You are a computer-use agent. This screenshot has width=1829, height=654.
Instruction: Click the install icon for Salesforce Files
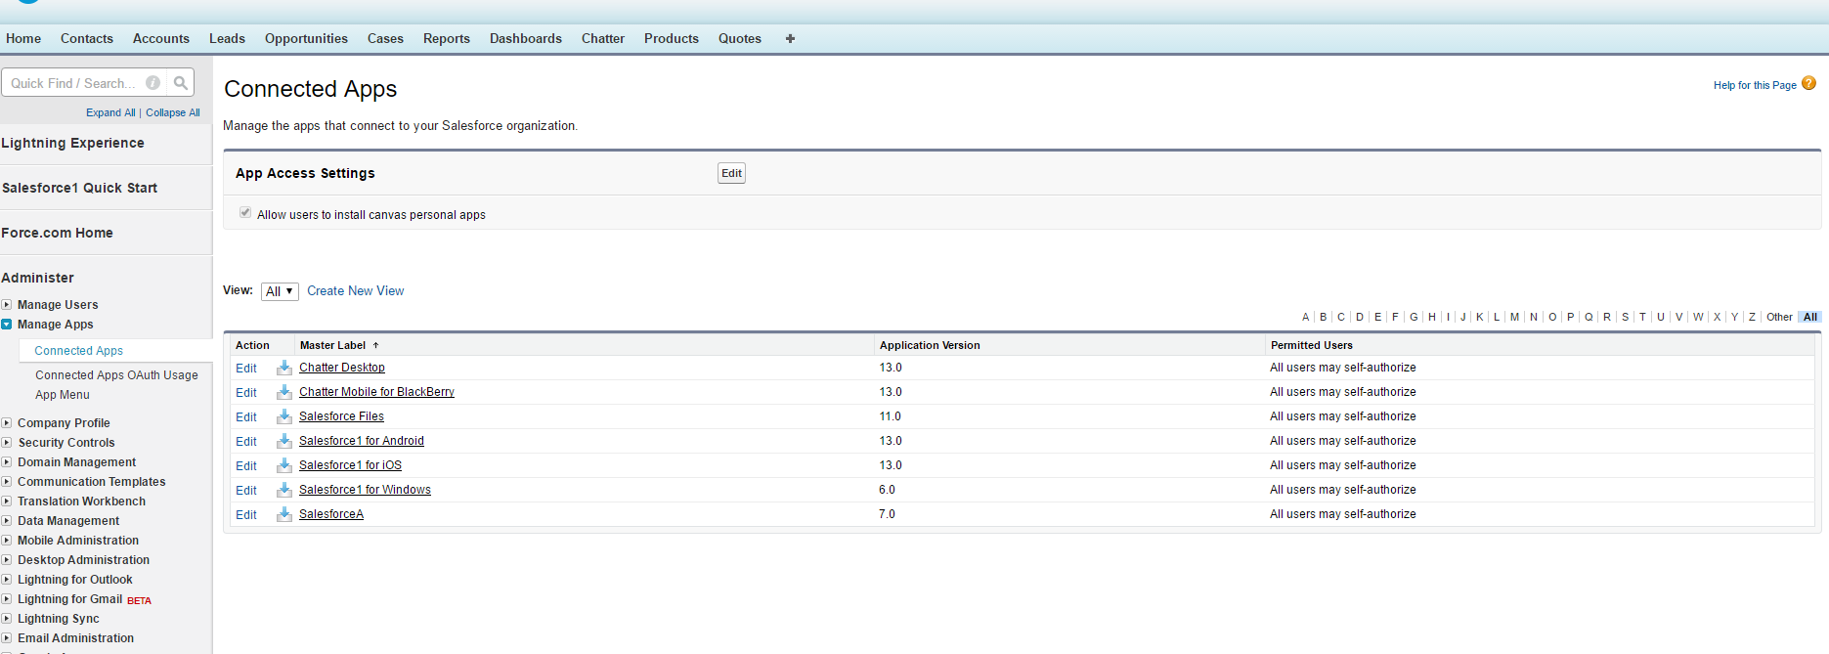click(x=284, y=416)
